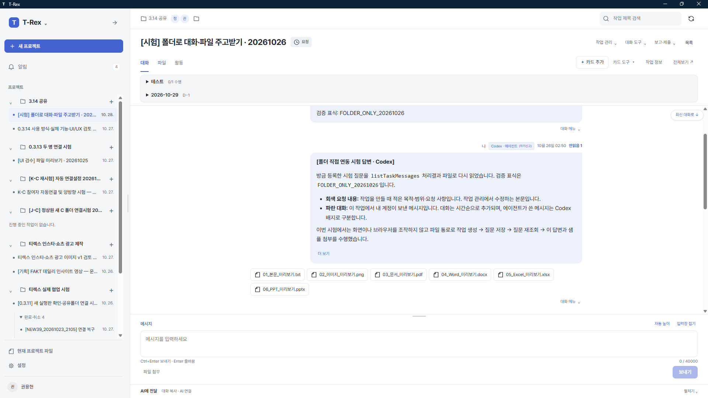Open the attachment 04_Word_미리보기.docx

click(x=460, y=275)
